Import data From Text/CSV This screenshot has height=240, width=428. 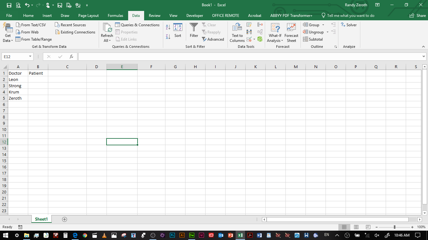(x=31, y=25)
